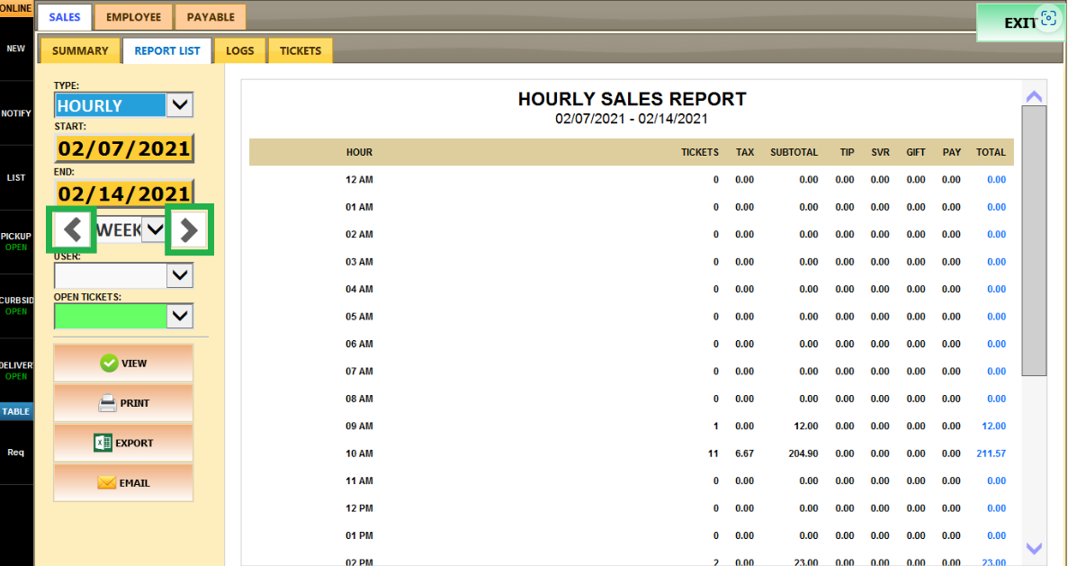Image resolution: width=1068 pixels, height=566 pixels.
Task: Open NOTIFY in the left sidebar
Action: 16,113
